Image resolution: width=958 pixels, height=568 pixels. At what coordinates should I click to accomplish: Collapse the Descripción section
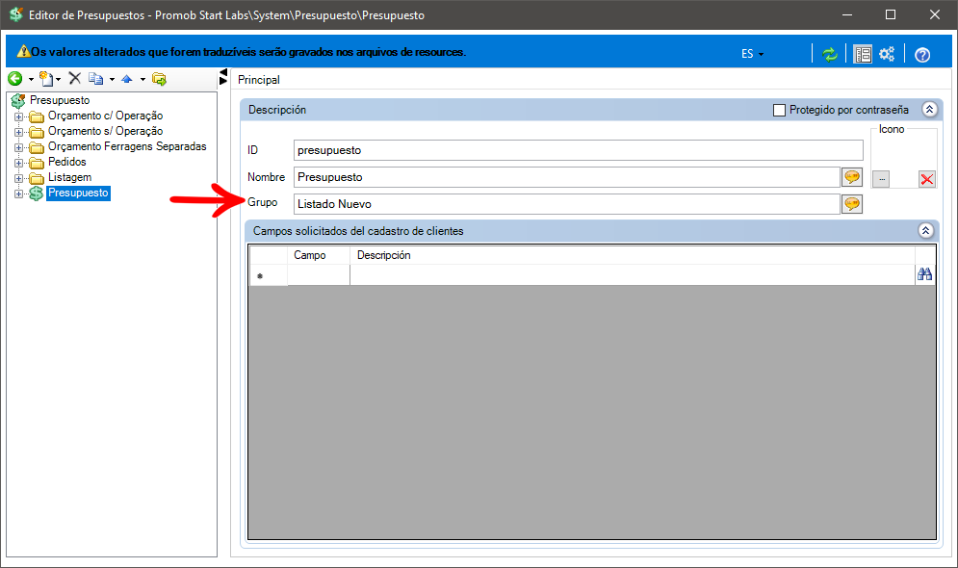pyautogui.click(x=929, y=110)
